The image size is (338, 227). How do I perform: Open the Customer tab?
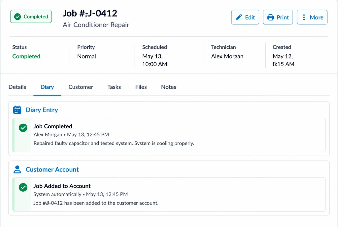[81, 87]
